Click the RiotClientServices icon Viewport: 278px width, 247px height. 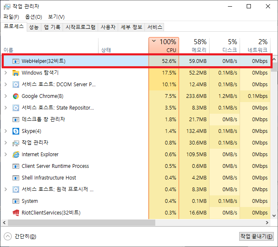(x=16, y=213)
